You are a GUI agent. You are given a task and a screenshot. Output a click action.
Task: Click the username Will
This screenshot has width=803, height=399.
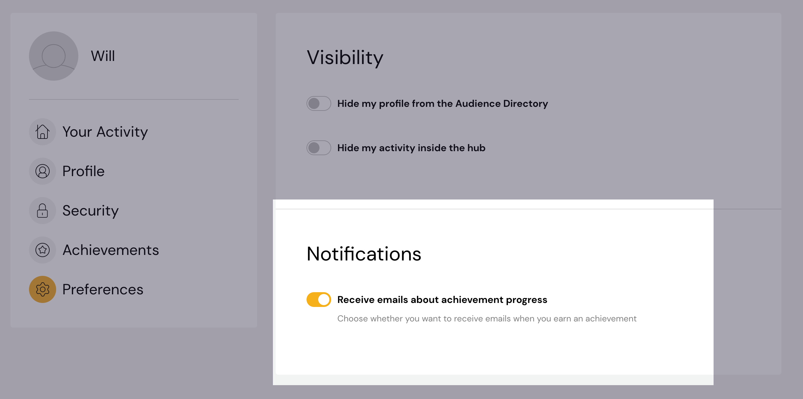[103, 56]
